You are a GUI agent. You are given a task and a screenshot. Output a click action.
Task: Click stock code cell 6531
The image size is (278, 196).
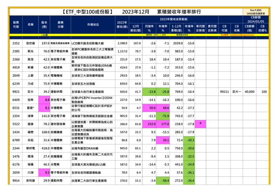tap(16, 108)
